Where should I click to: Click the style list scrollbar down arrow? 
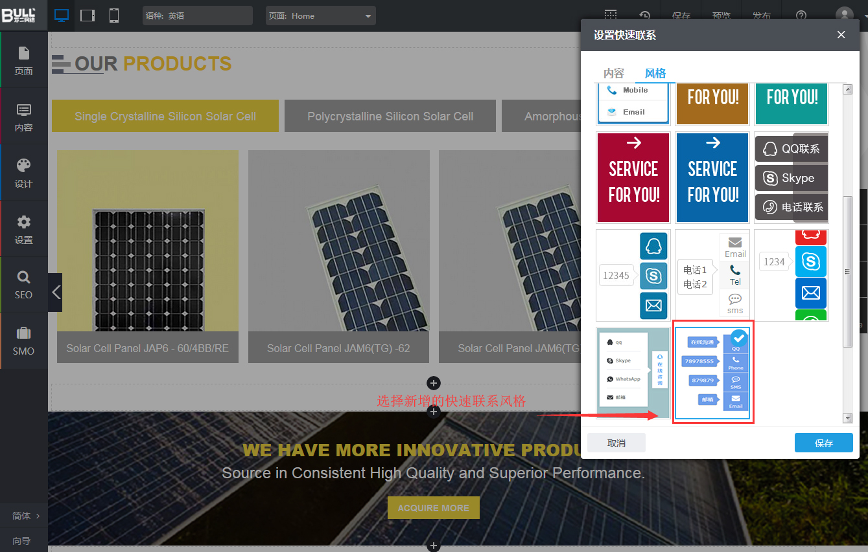coord(847,418)
